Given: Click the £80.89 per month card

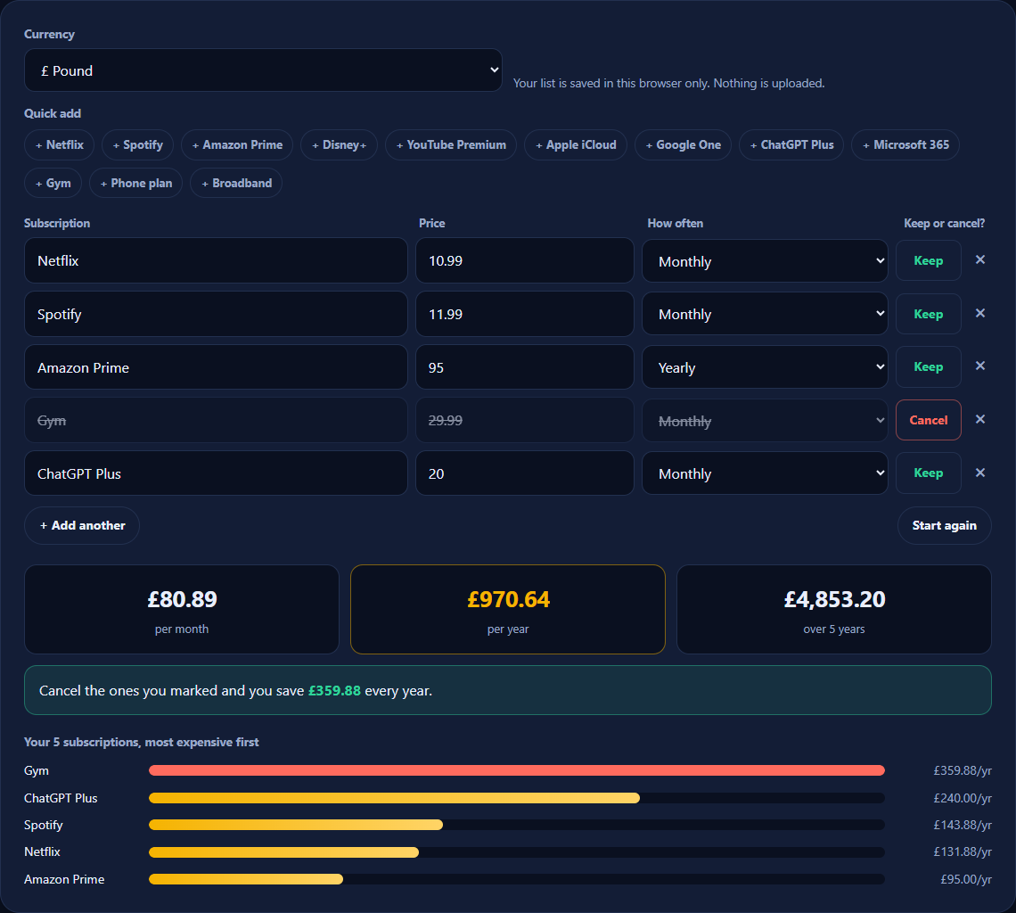Looking at the screenshot, I should coord(182,610).
